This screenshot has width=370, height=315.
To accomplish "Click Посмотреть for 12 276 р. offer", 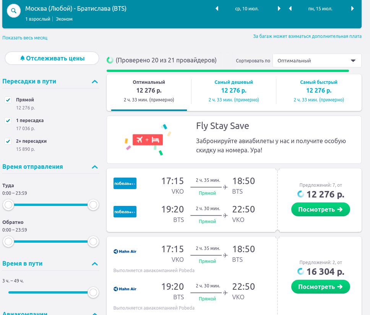I will point(320,209).
